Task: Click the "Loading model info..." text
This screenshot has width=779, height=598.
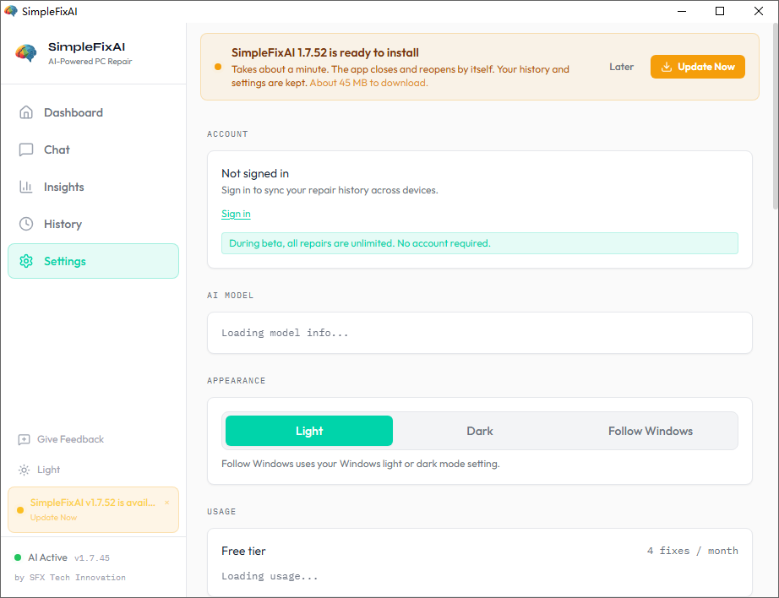Action: [286, 333]
